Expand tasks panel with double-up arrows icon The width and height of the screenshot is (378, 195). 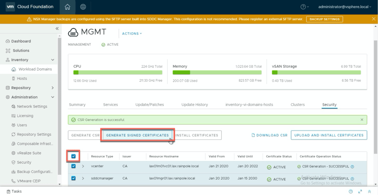pos(370,191)
